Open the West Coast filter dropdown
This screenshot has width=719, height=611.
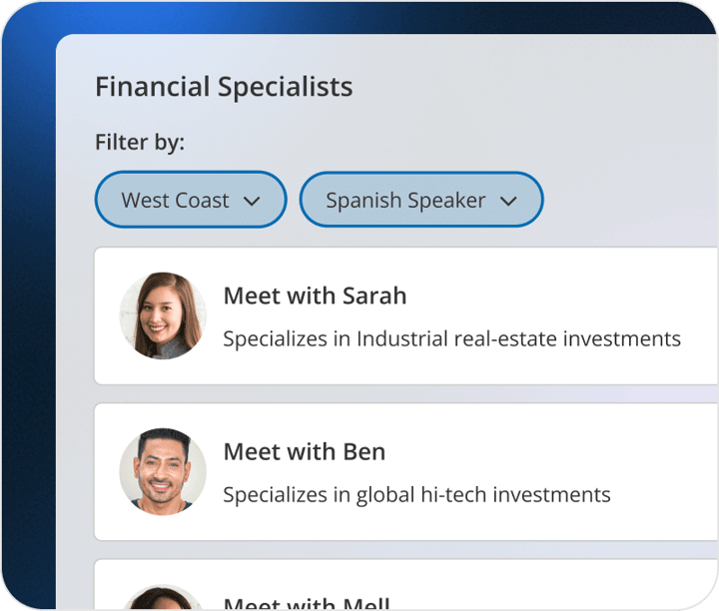[191, 200]
